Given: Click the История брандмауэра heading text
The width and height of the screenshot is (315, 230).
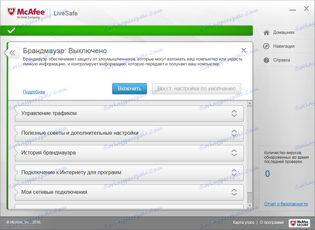Looking at the screenshot, I should 49,153.
